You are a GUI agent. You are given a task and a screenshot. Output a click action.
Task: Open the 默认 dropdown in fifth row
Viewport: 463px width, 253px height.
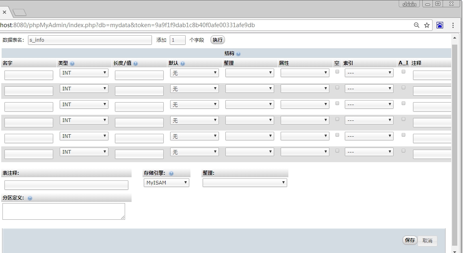pos(194,136)
